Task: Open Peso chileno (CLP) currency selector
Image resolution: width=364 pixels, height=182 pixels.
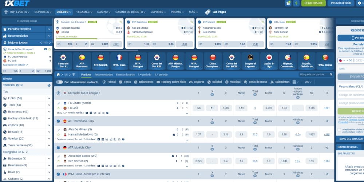Action: [351, 86]
